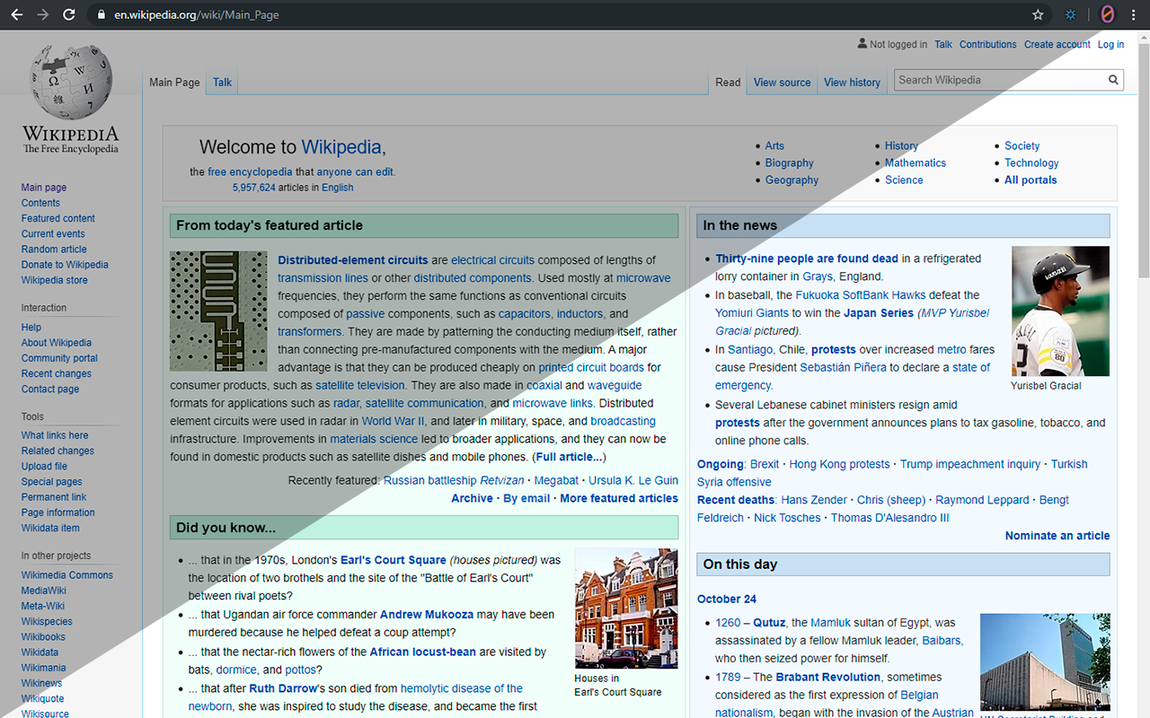
Task: Click the UN Secretariat Building photo
Action: [x=1045, y=662]
